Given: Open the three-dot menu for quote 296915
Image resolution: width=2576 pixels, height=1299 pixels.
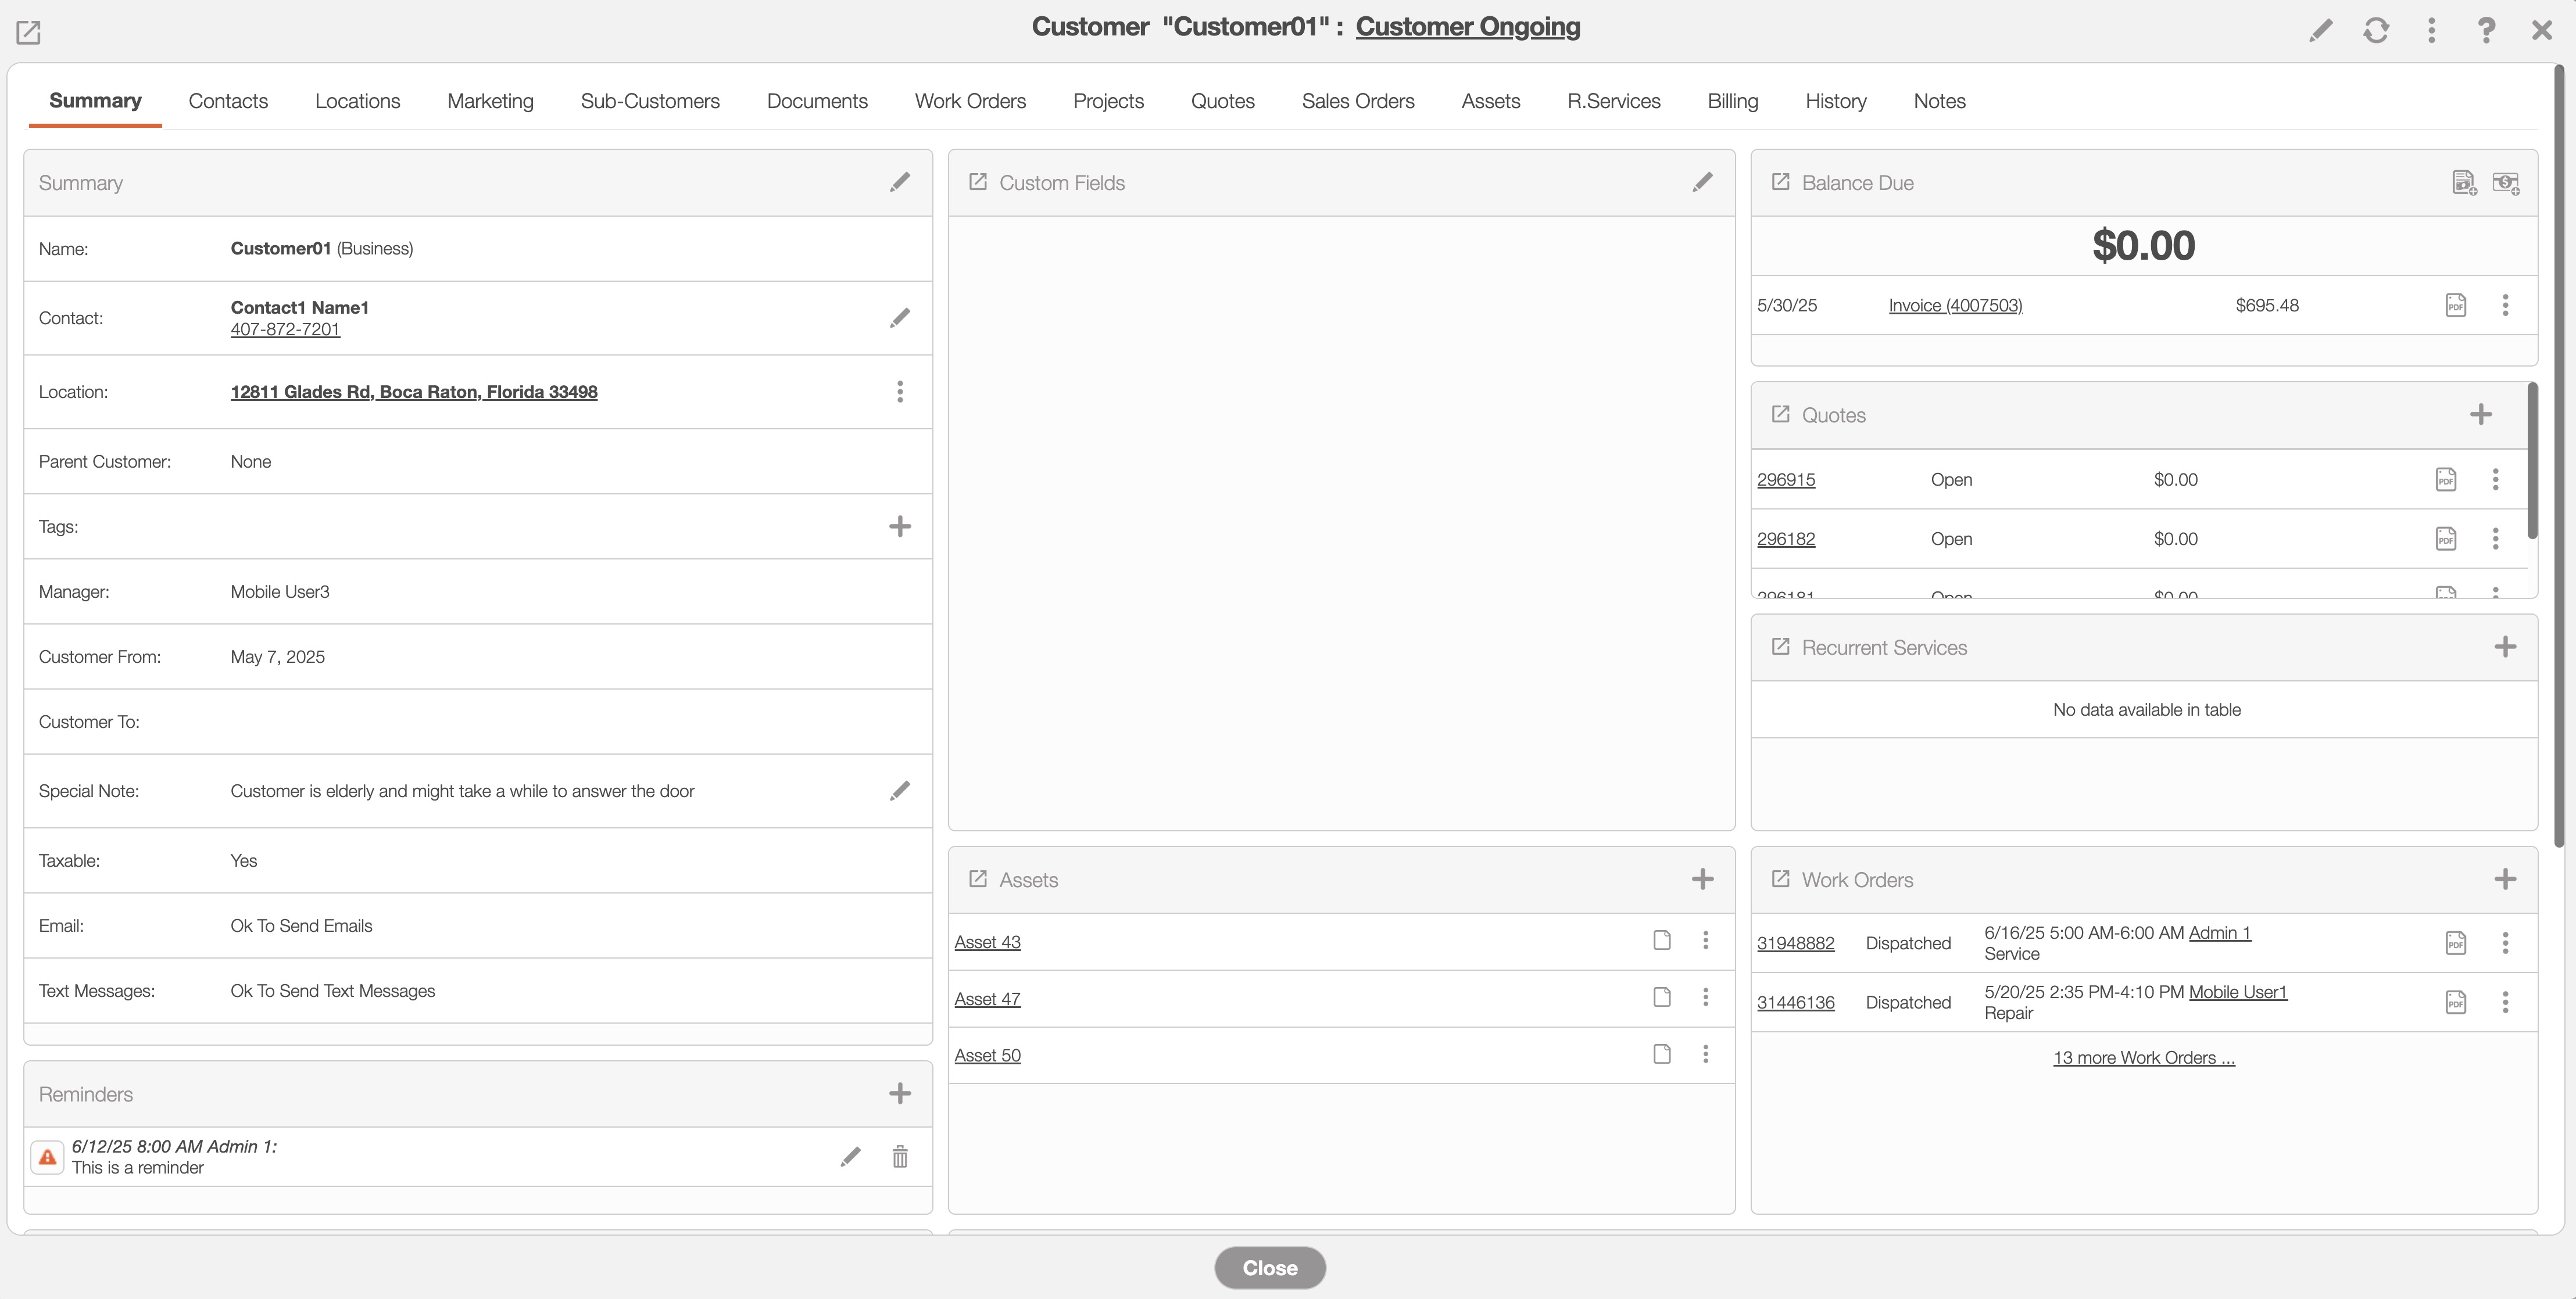Looking at the screenshot, I should [x=2495, y=480].
